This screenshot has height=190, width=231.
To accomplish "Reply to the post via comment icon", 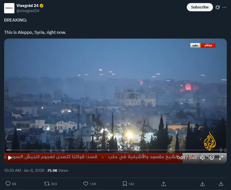I will (x=8, y=184).
